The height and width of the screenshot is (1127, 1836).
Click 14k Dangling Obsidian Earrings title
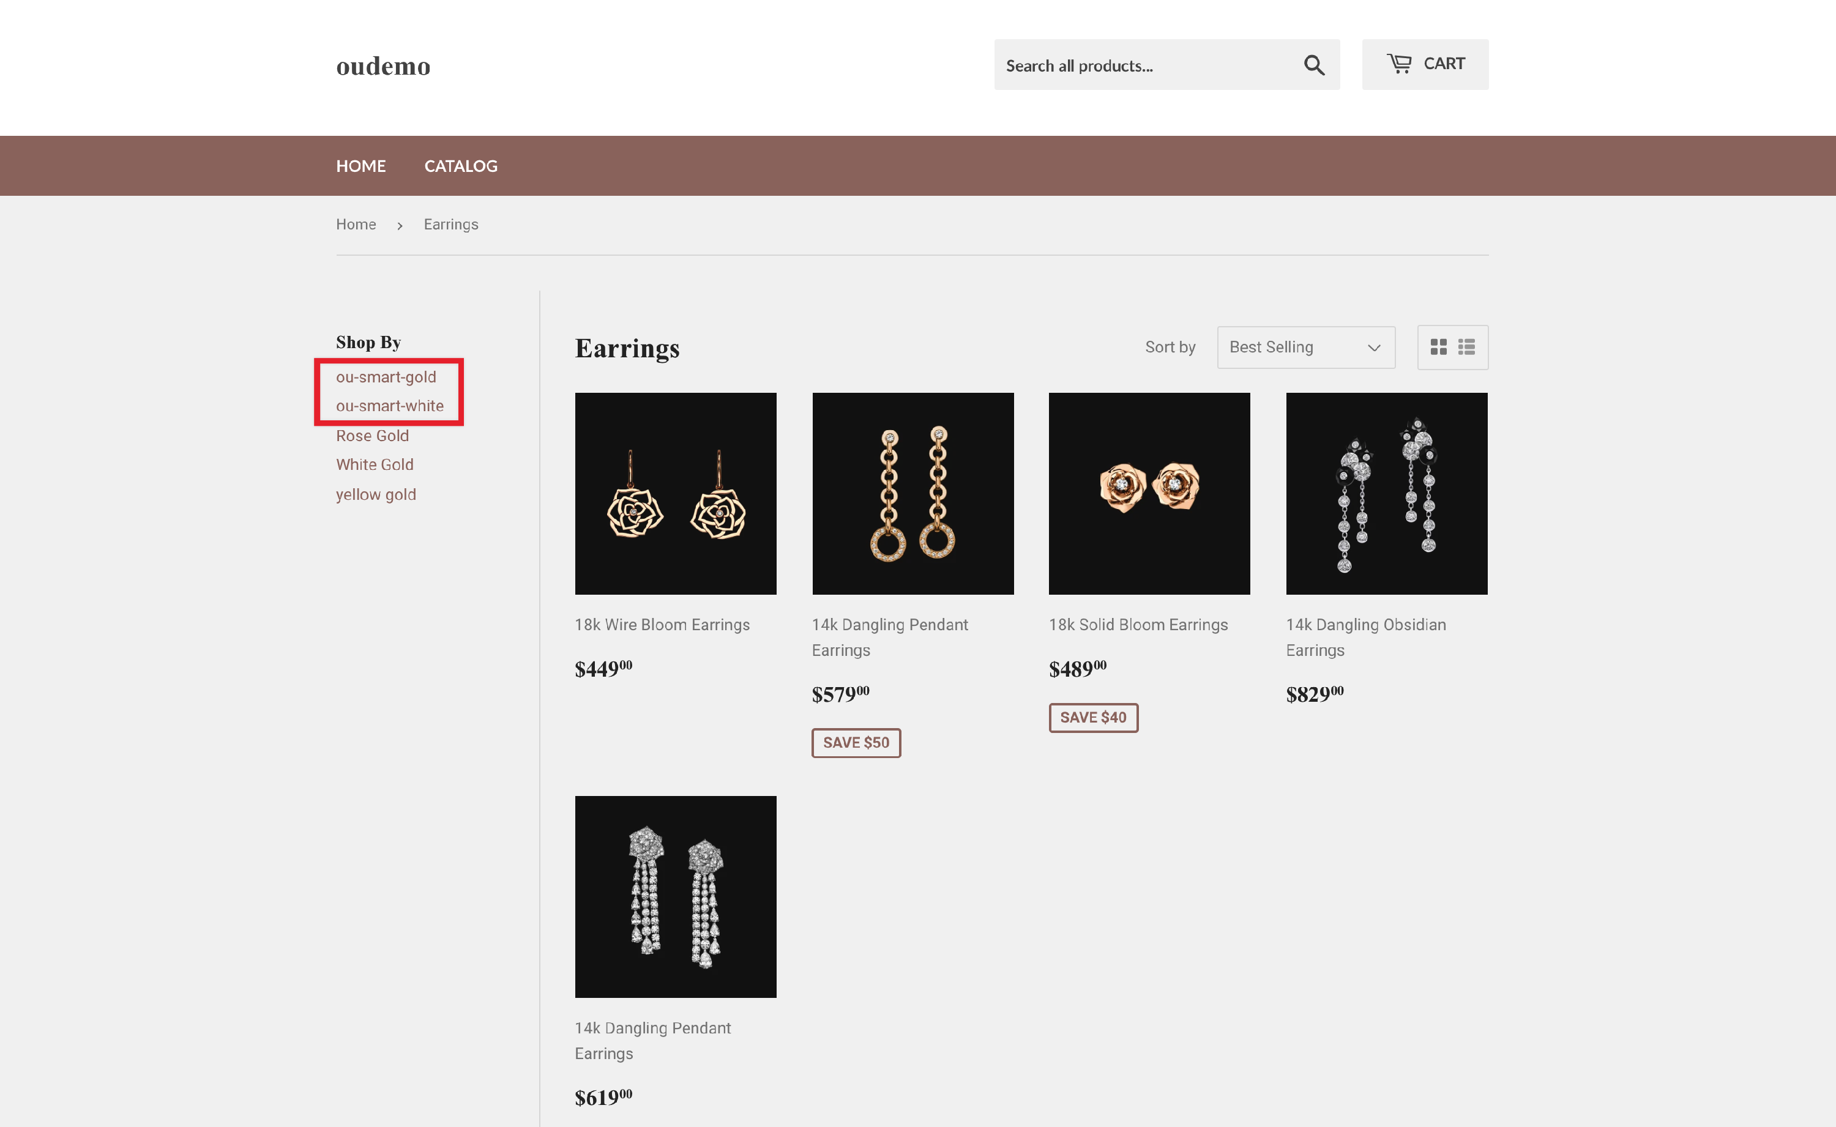click(1365, 638)
